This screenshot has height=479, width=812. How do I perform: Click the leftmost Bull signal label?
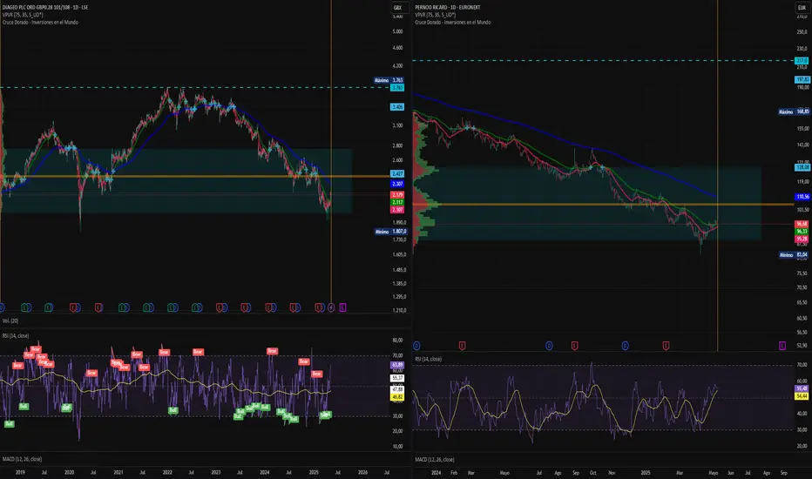[x=10, y=423]
